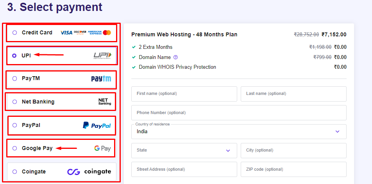372x184 pixels.
Task: Click the UPI logo icon
Action: 102,56
